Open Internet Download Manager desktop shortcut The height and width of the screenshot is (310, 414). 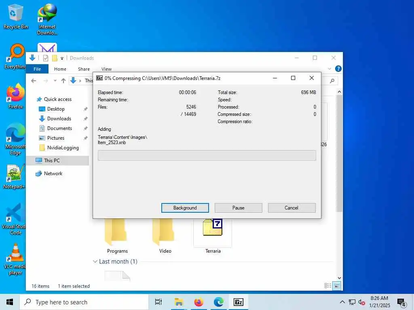click(x=47, y=19)
